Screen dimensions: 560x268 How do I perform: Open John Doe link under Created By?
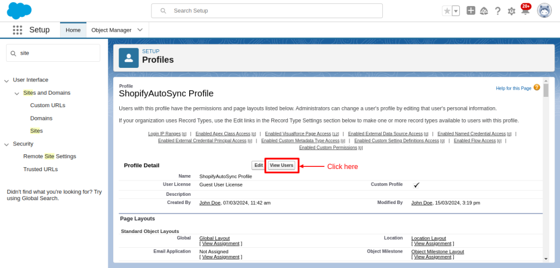(x=210, y=203)
